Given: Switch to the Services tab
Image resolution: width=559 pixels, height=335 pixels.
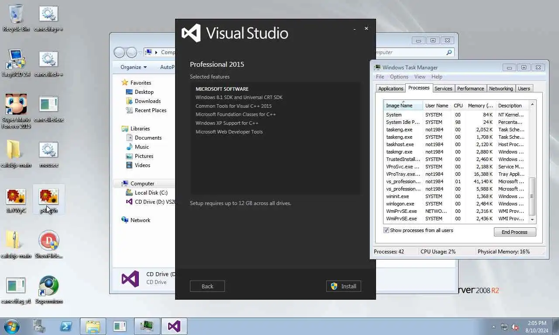Looking at the screenshot, I should click(443, 89).
